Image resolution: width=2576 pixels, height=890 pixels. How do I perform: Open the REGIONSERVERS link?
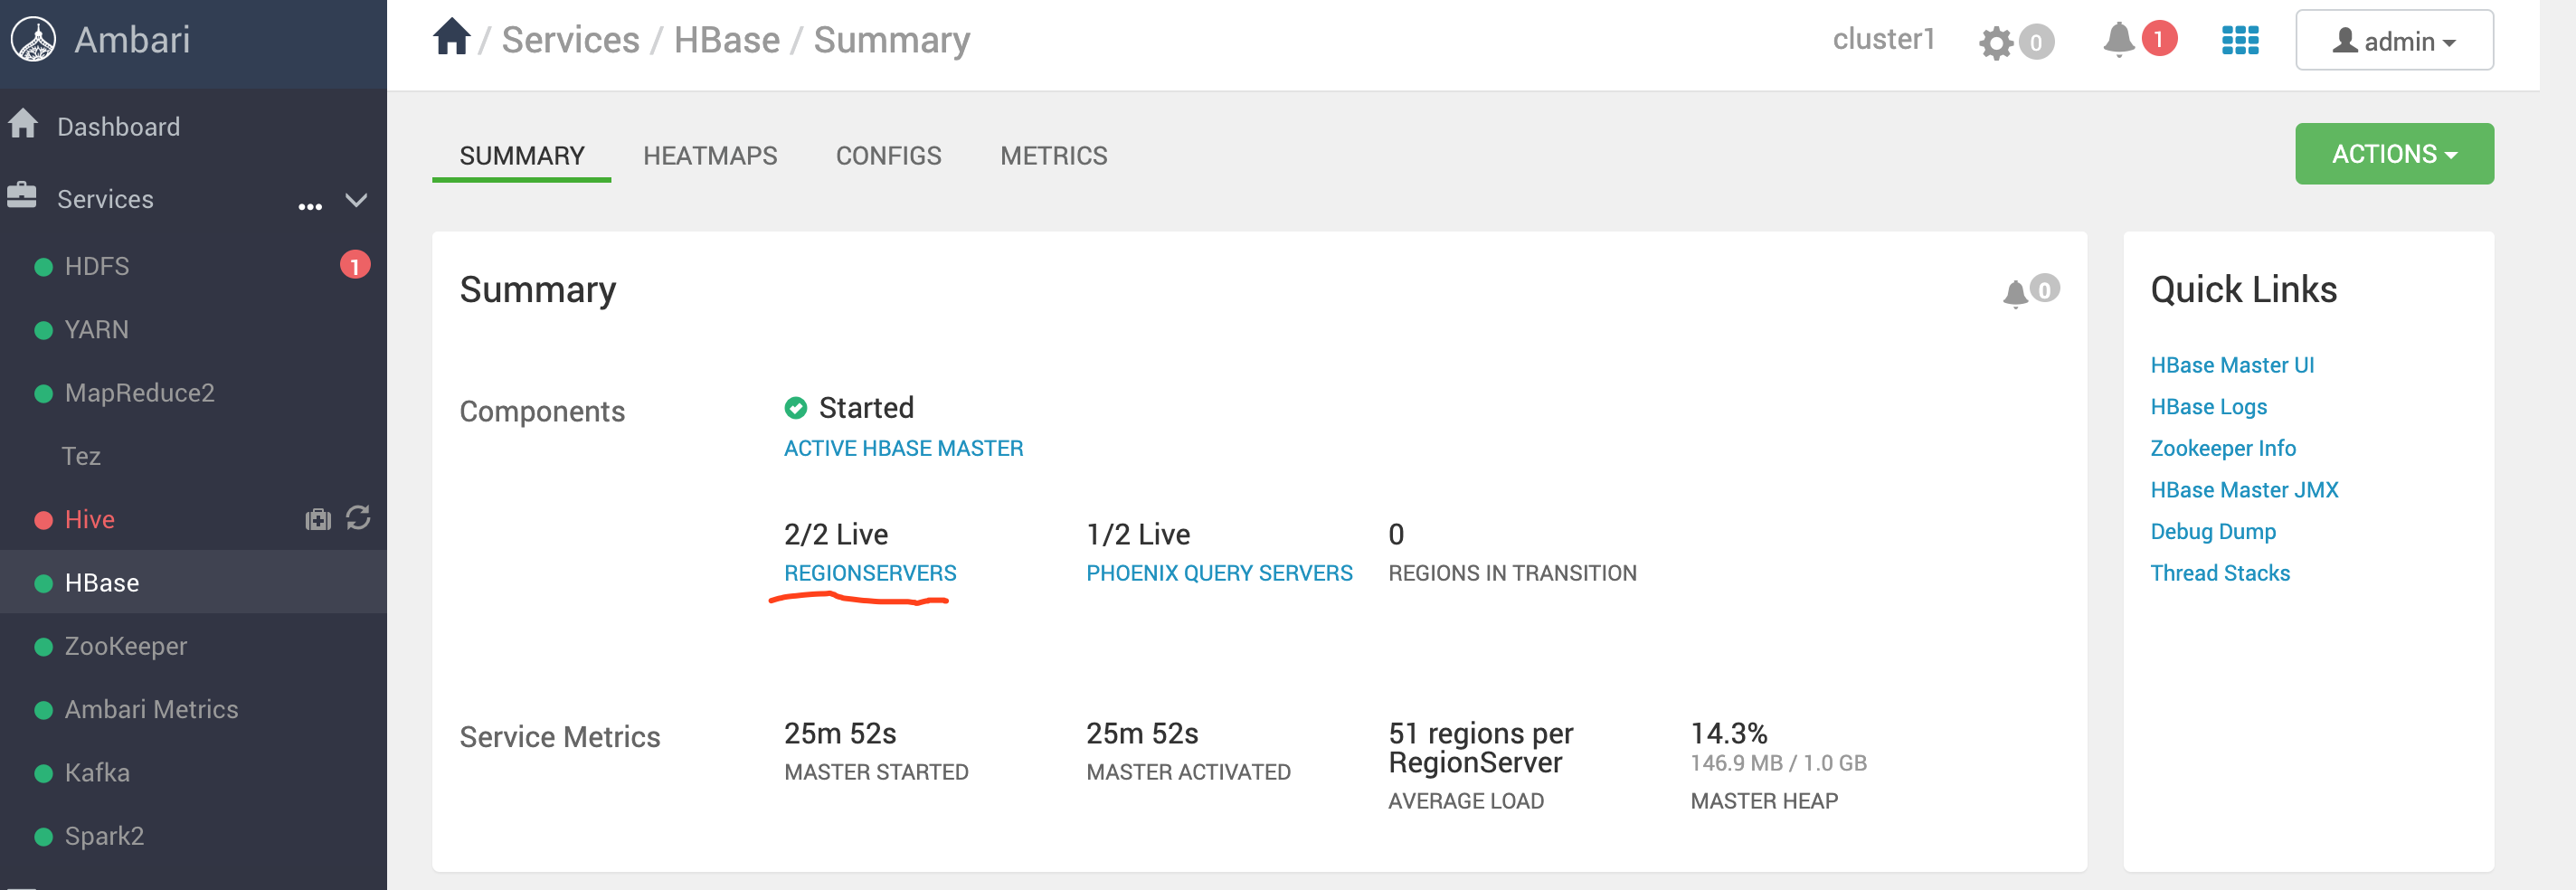870,573
